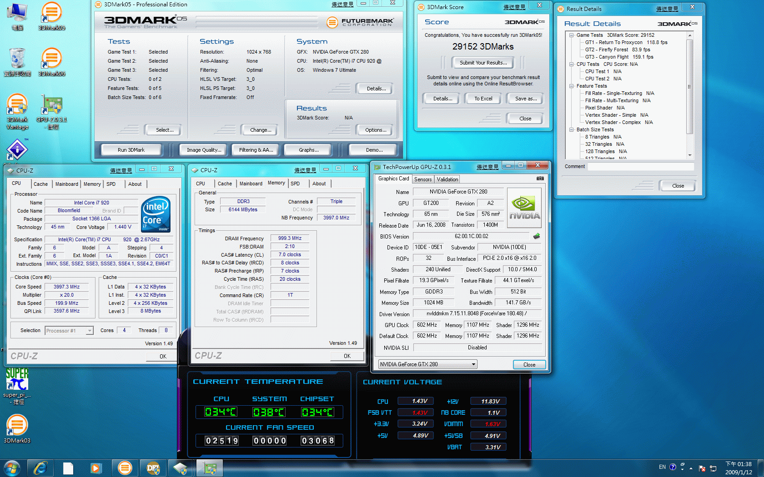Launch 3DMark Vantage desktop shortcut
764x477 pixels.
(x=17, y=112)
